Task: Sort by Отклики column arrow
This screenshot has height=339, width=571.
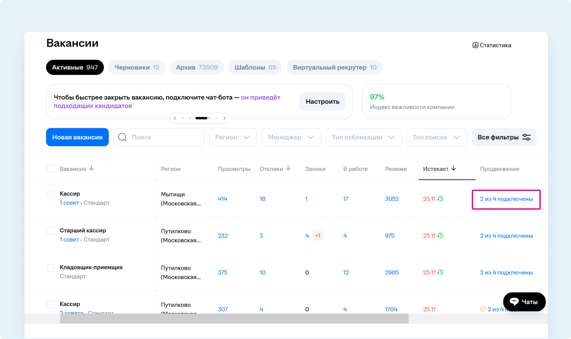Action: pos(288,168)
